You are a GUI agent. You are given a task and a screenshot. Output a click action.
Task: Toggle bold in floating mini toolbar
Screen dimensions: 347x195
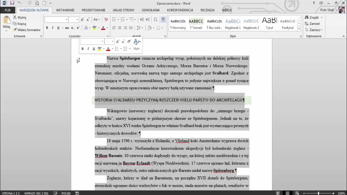pos(82,49)
